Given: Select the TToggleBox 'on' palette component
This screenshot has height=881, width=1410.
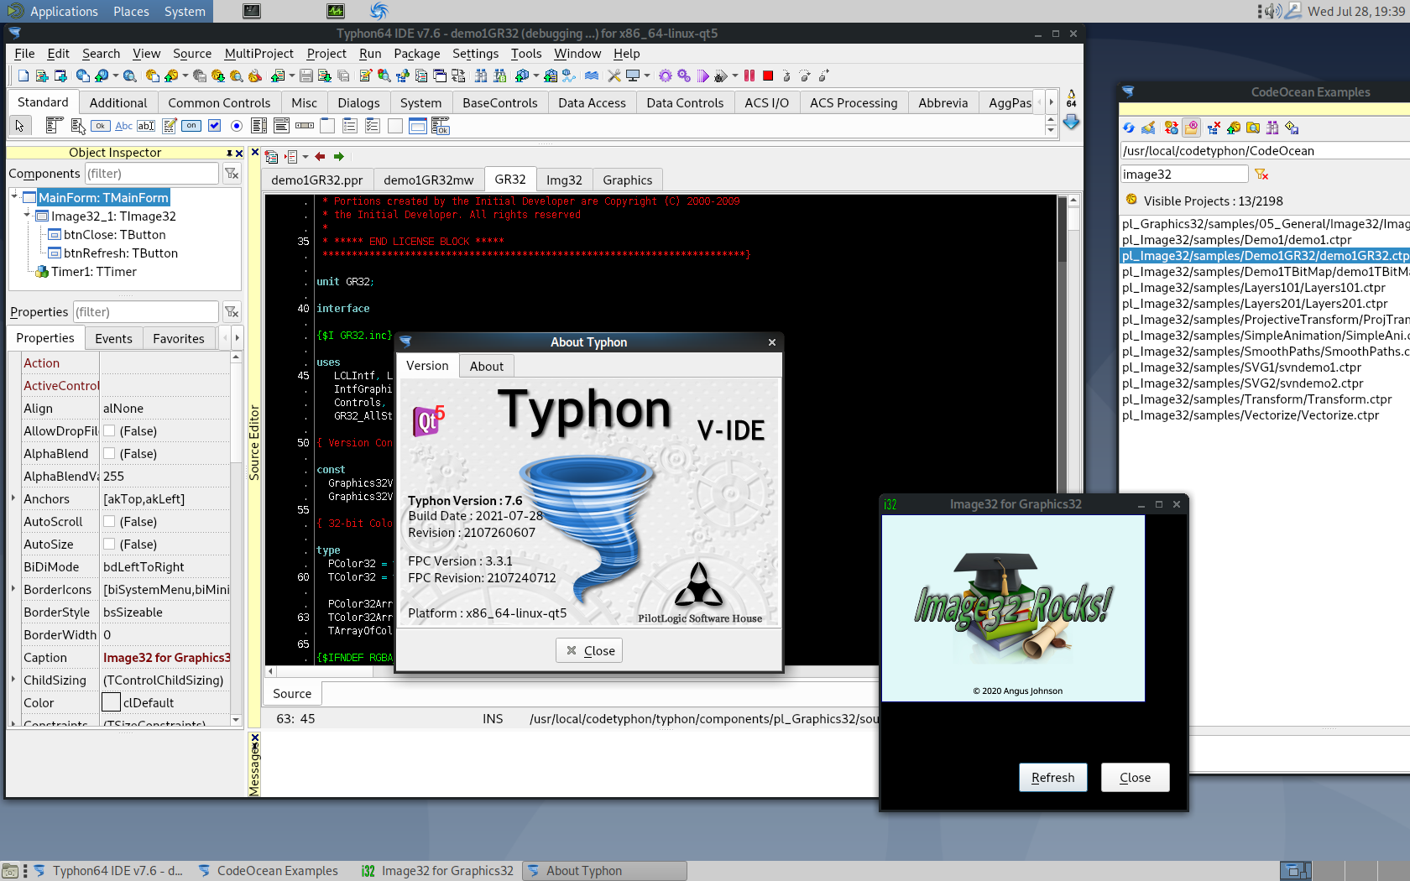Looking at the screenshot, I should [191, 126].
